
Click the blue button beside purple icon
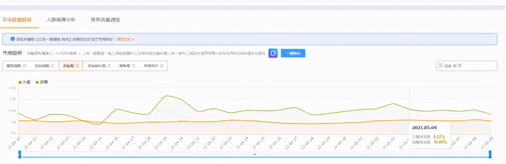click(293, 53)
